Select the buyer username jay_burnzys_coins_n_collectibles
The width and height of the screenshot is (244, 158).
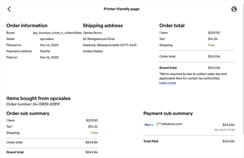pos(57,33)
